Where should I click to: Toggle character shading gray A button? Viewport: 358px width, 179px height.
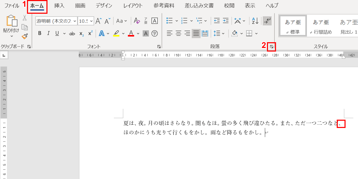tap(146, 33)
